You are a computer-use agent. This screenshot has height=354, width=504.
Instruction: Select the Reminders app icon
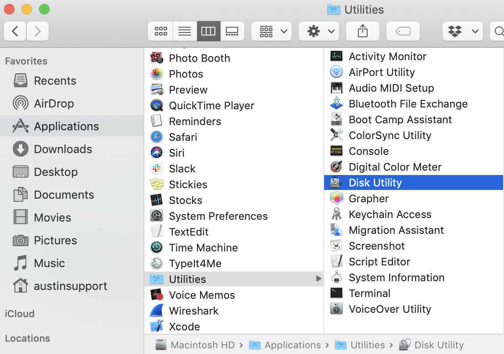(157, 121)
